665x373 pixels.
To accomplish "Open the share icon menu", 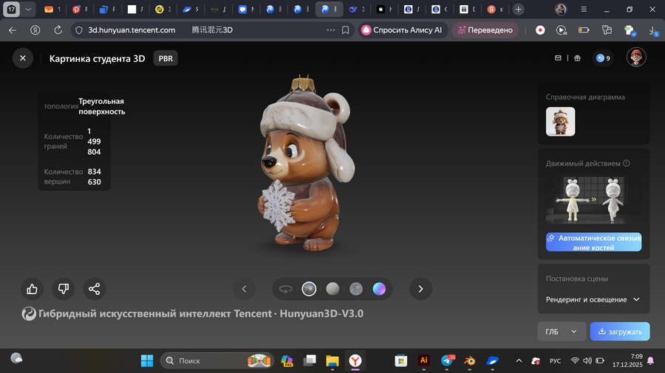I will pos(94,289).
